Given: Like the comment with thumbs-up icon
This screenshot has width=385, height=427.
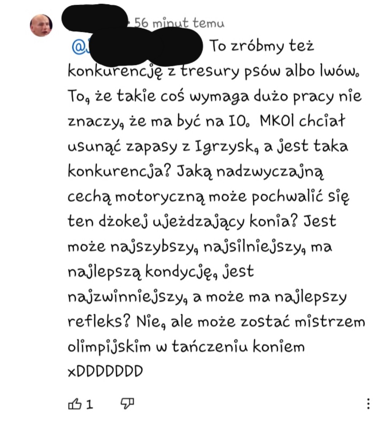Looking at the screenshot, I should click(x=75, y=403).
